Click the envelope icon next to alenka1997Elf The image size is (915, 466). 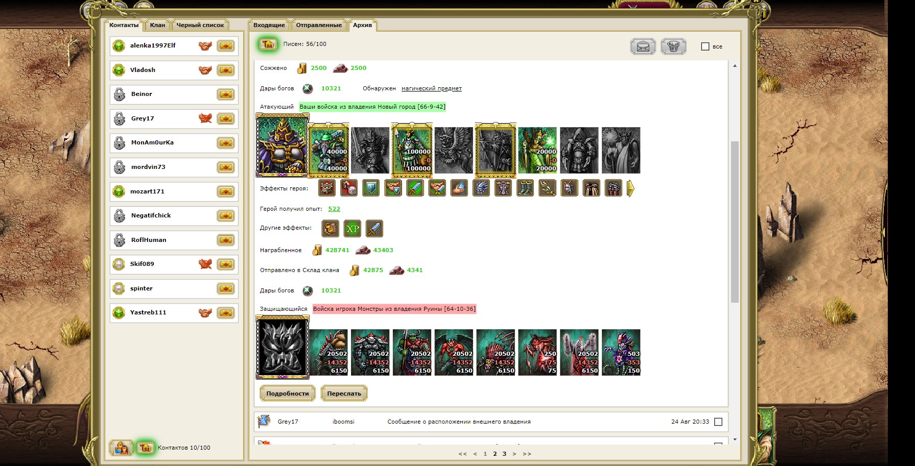click(226, 46)
